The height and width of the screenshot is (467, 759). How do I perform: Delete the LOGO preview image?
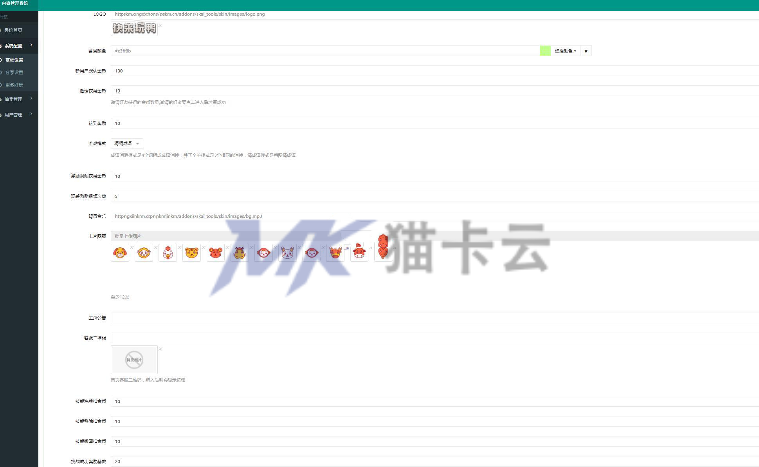160,25
